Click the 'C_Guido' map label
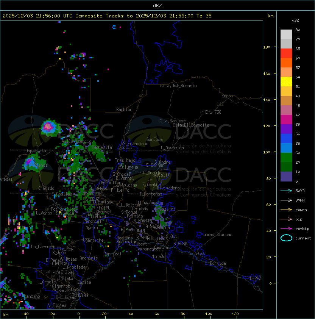315x319 pixels. click(x=46, y=188)
